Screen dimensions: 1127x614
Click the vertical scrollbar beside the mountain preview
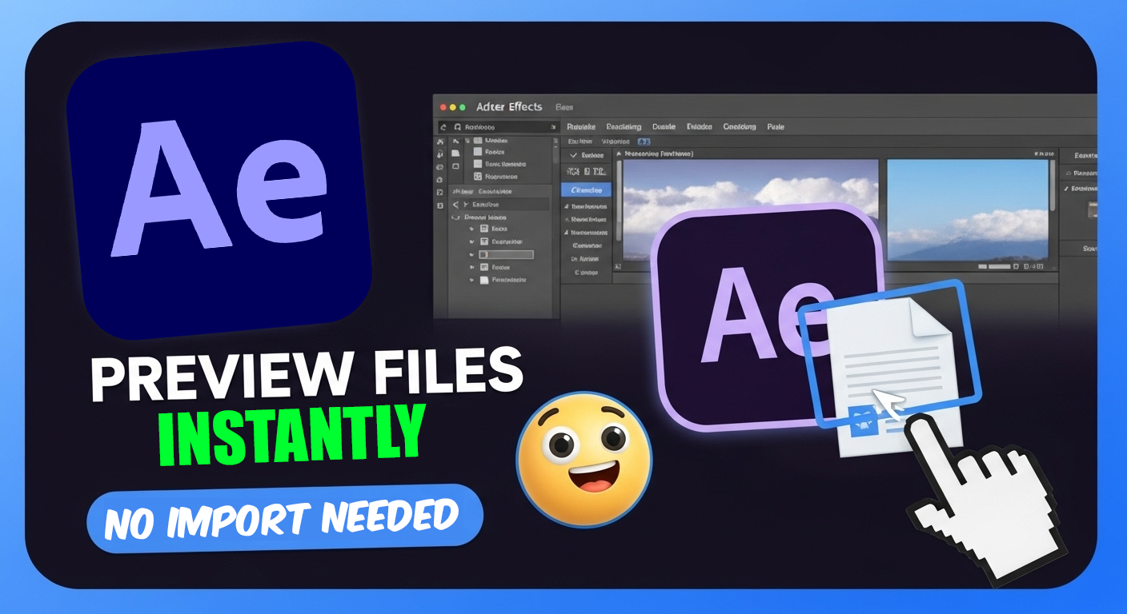[x=1052, y=185]
